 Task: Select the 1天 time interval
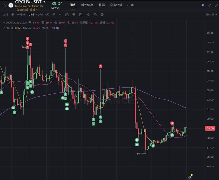click(47, 14)
